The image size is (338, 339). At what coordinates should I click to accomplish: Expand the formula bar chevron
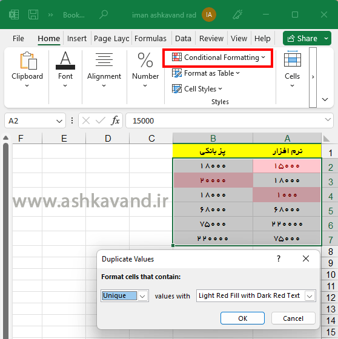[x=328, y=120]
